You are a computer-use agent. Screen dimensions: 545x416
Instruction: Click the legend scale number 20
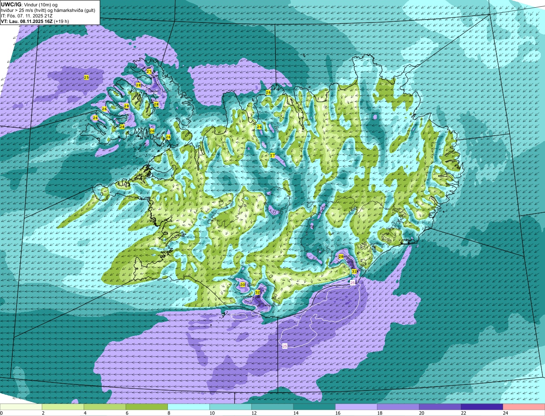422,413
